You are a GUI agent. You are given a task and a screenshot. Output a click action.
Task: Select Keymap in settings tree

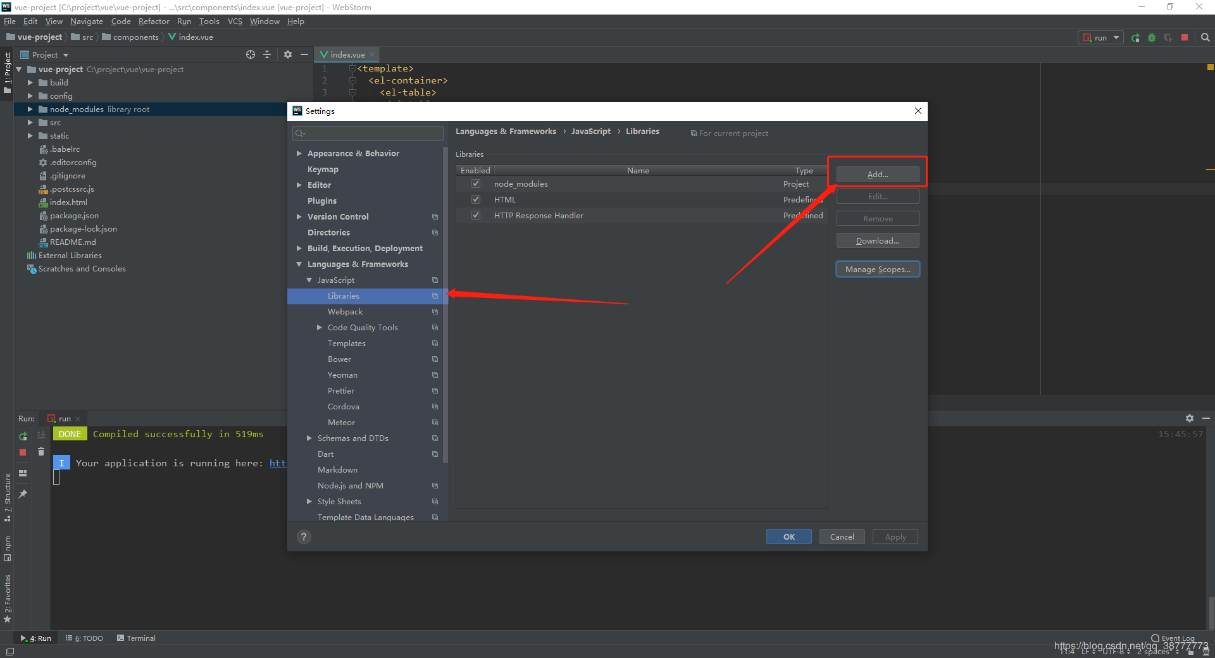pos(323,170)
